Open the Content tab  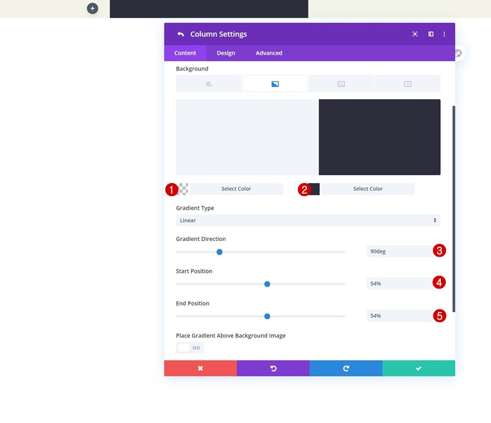point(185,53)
